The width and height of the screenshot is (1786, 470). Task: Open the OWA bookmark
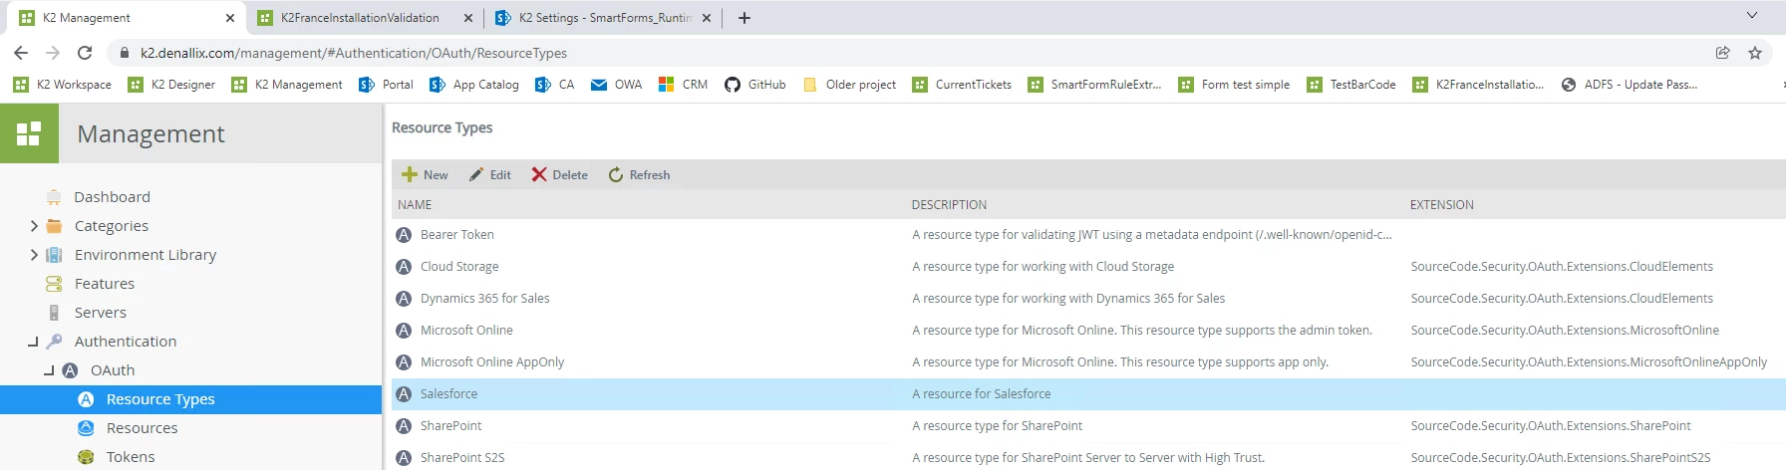coord(617,85)
